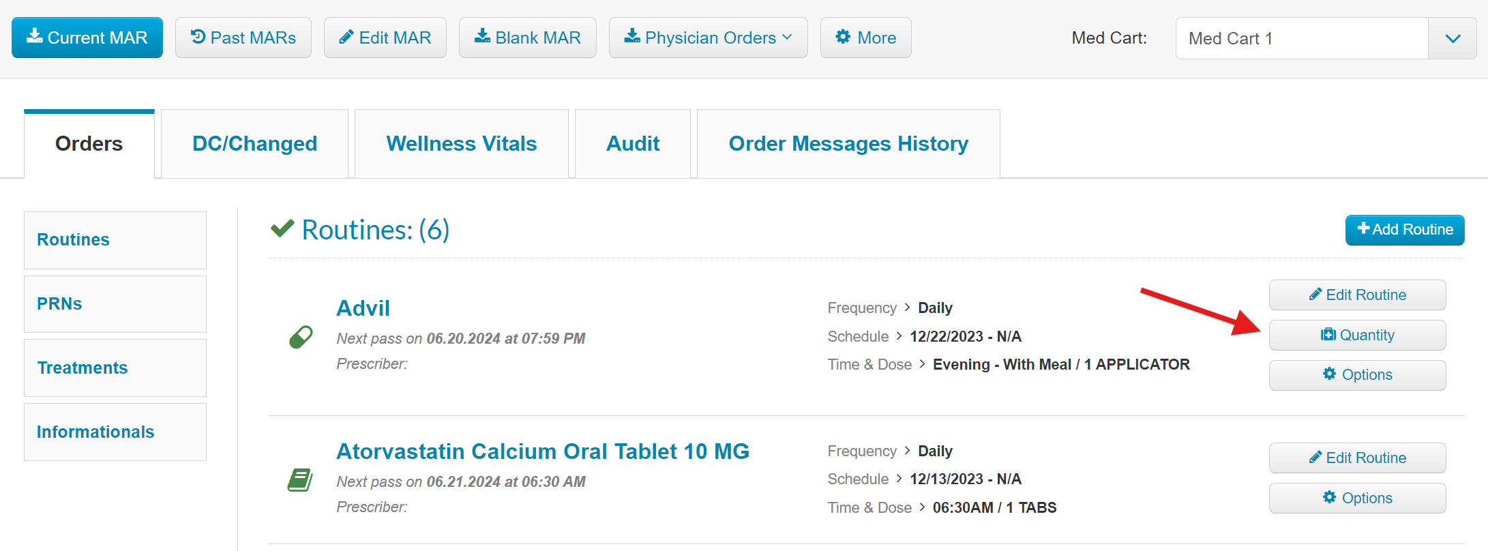Open the Audit tab
This screenshot has height=551, width=1488.
coord(633,144)
